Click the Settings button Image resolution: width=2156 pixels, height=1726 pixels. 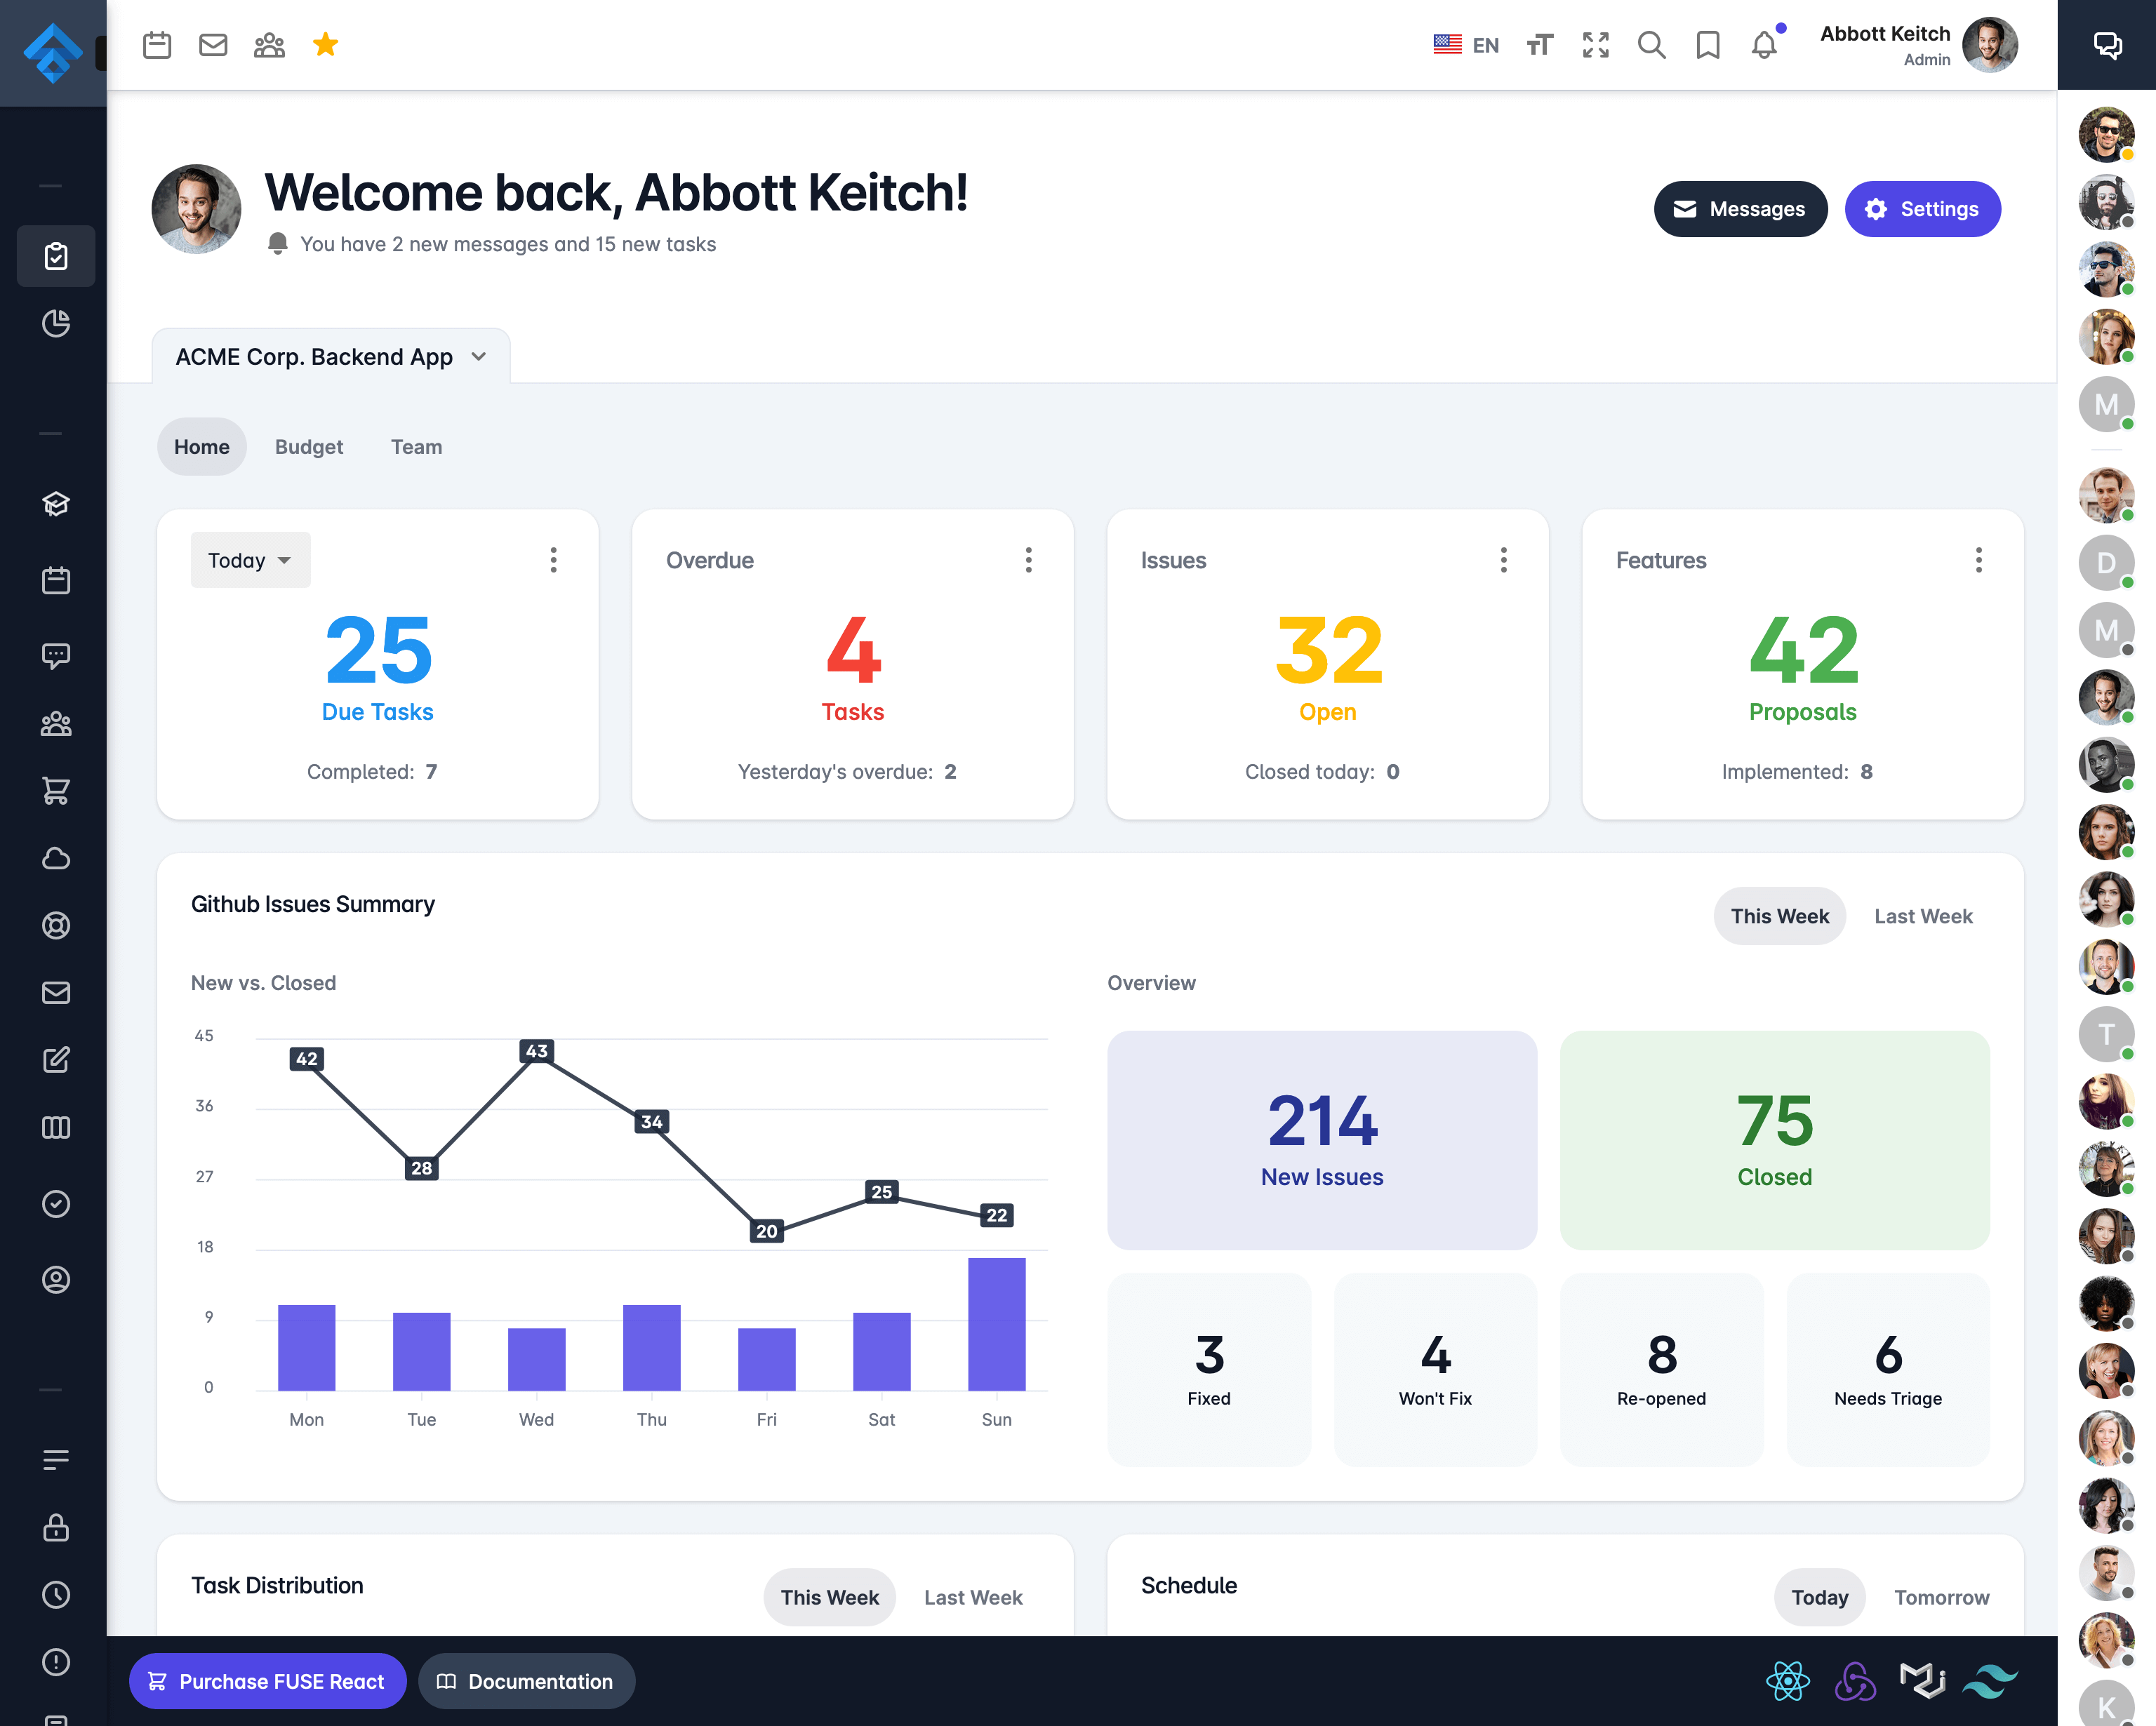tap(1922, 209)
